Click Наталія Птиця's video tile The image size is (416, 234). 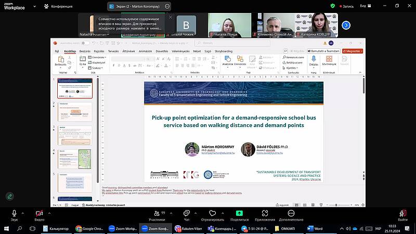point(229,25)
